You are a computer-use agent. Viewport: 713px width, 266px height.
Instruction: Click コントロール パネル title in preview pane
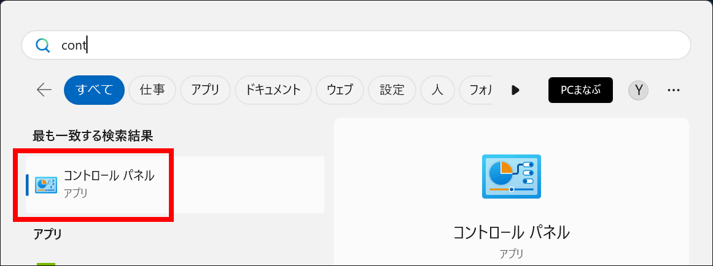click(511, 232)
